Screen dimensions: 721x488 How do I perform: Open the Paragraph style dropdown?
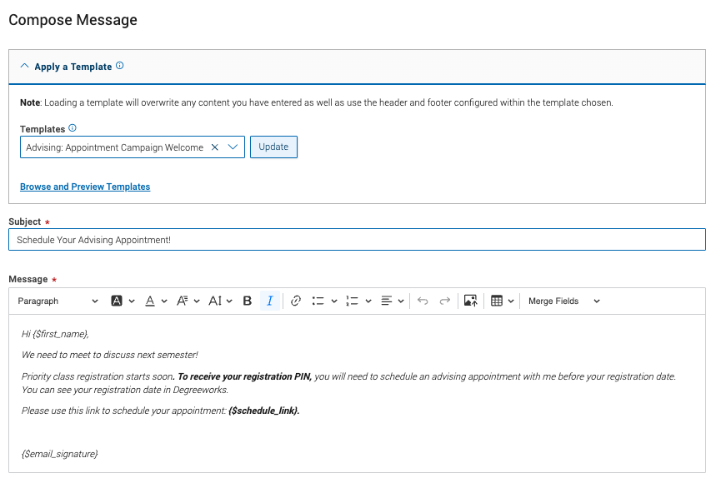(x=58, y=301)
